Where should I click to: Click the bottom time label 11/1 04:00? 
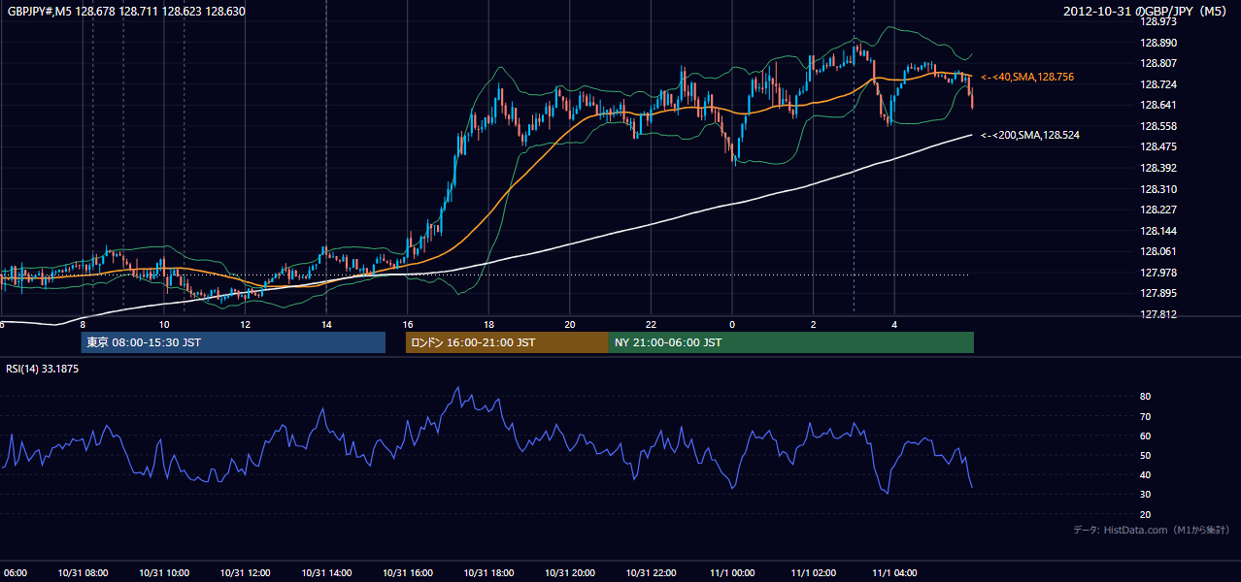click(894, 572)
